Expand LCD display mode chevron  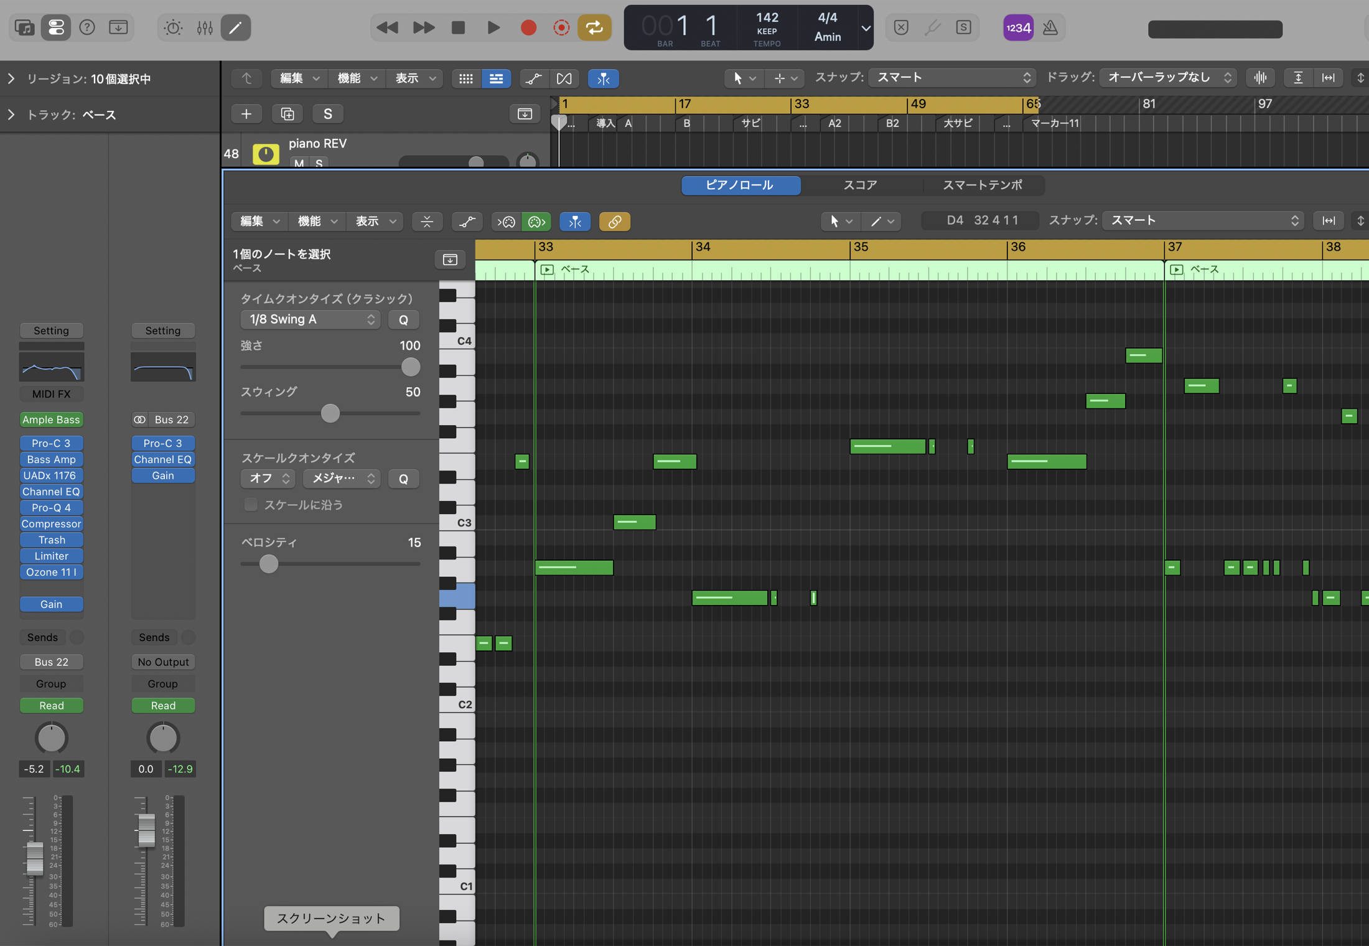[x=866, y=28]
